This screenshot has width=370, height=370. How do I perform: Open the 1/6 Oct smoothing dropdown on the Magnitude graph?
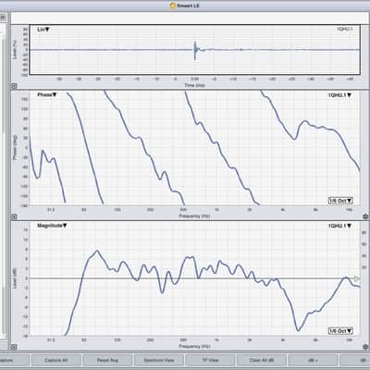(x=340, y=331)
